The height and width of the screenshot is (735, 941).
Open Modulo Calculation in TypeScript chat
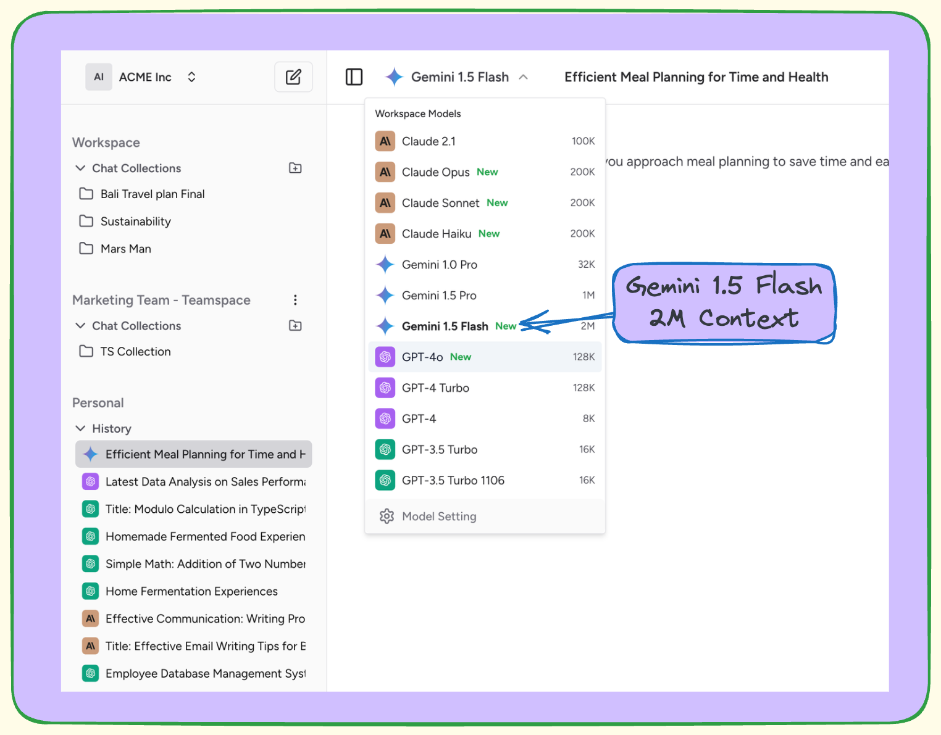point(193,509)
